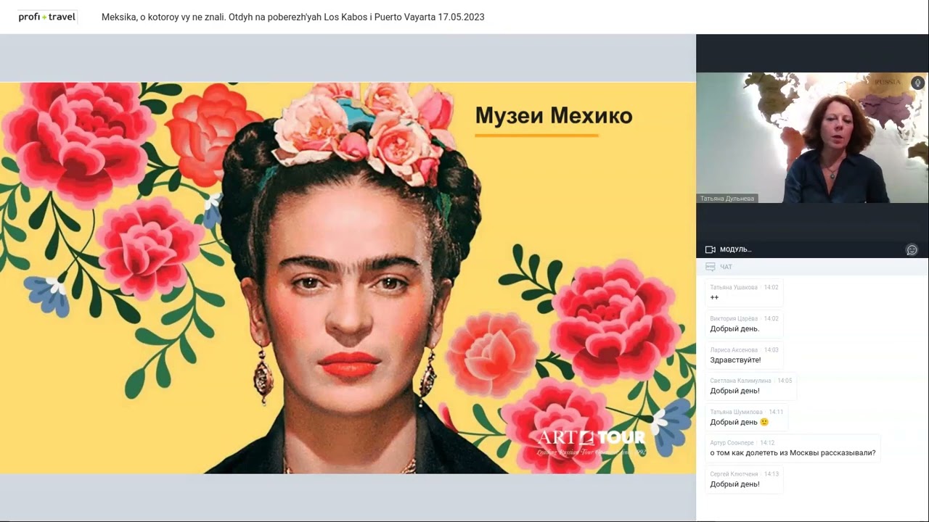The width and height of the screenshot is (929, 522).
Task: Click the МОДУЛЬ... module label
Action: pos(735,249)
